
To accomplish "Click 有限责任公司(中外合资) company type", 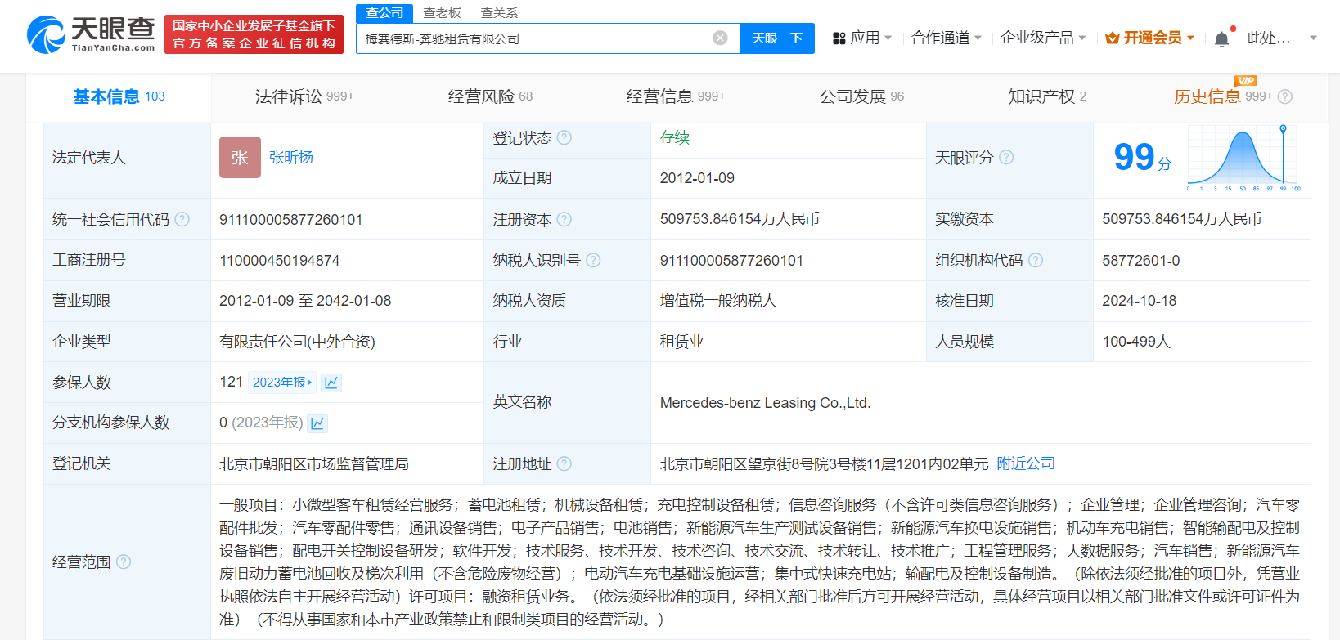I will click(x=297, y=342).
